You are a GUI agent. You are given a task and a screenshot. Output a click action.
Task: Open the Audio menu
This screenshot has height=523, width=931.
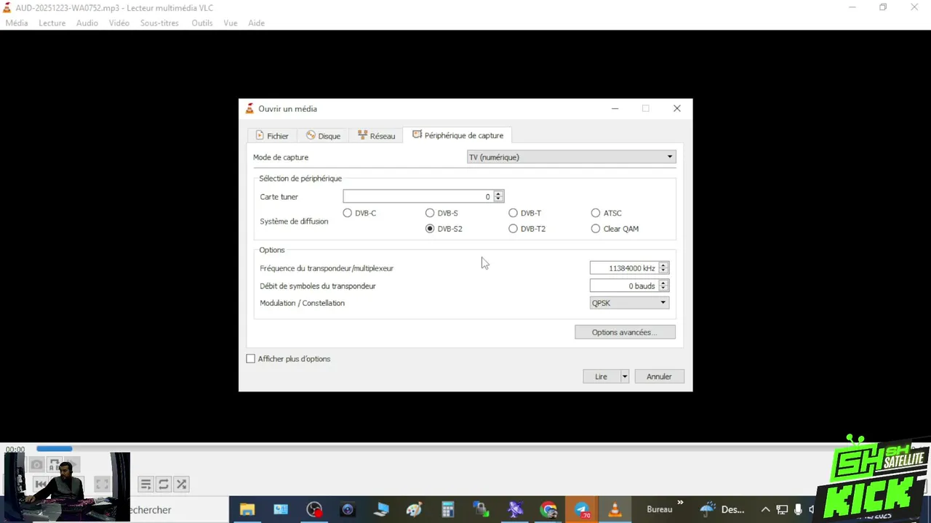(x=87, y=23)
